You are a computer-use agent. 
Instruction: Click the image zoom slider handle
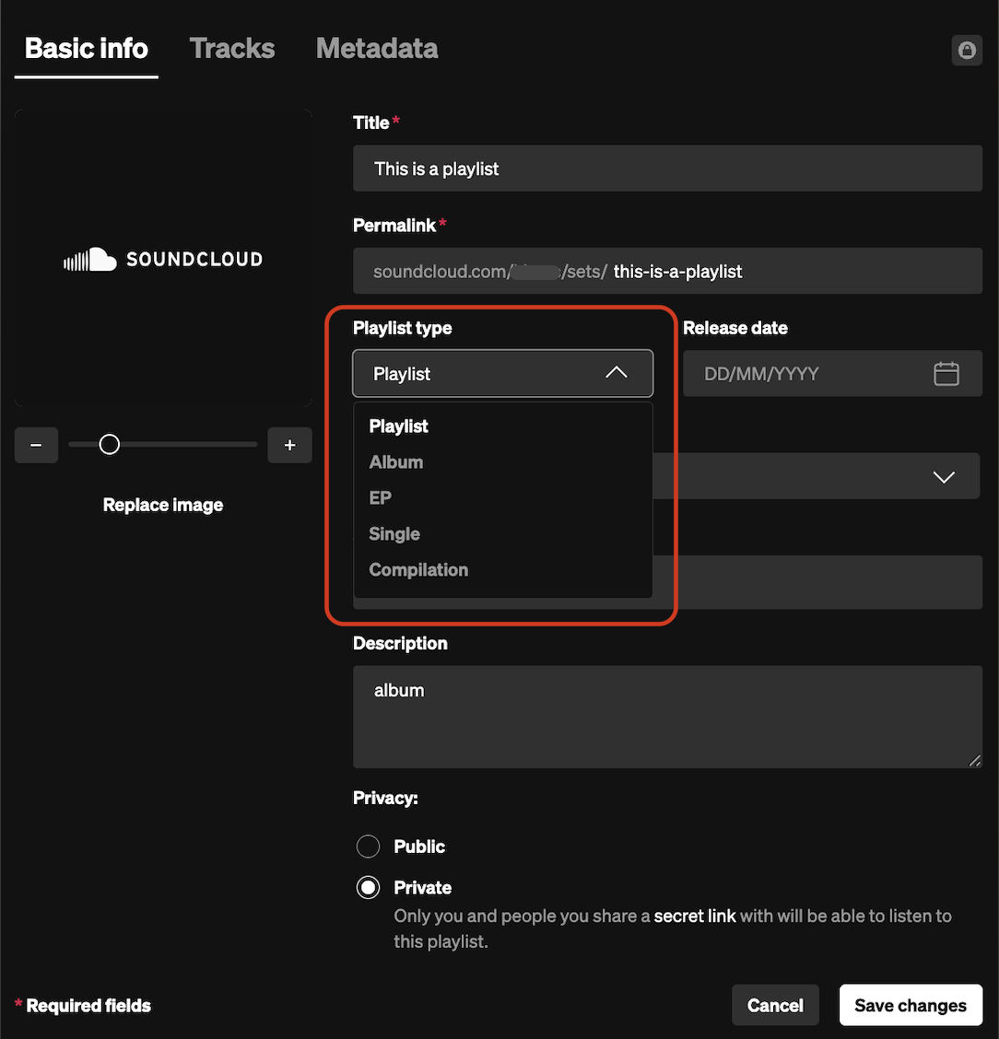(110, 446)
